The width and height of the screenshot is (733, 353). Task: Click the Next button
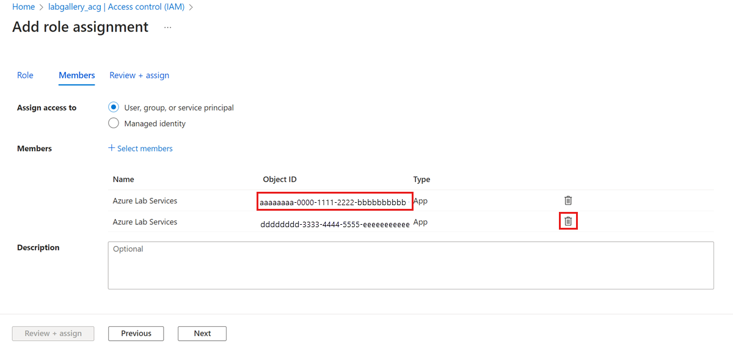click(x=202, y=333)
